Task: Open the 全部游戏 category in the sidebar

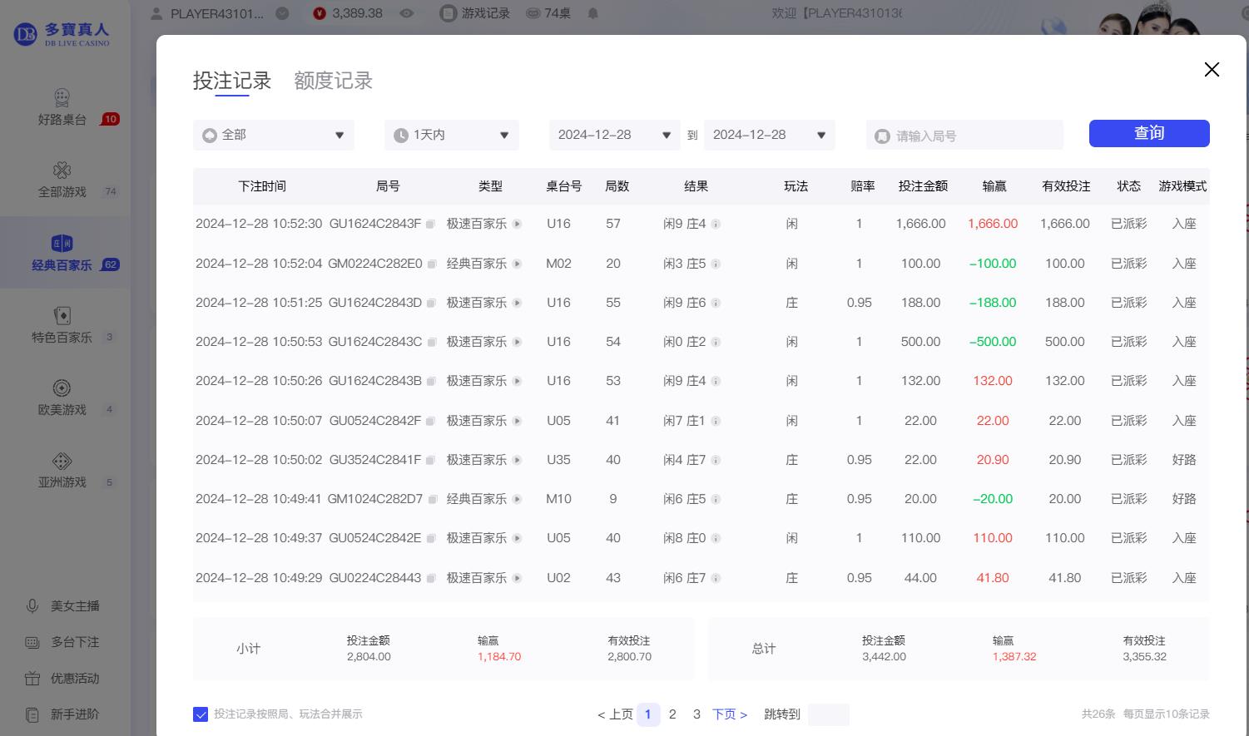Action: click(62, 179)
